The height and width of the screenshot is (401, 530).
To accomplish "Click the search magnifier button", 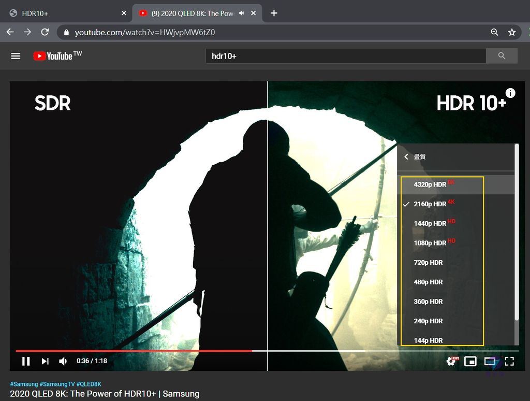I will (502, 56).
